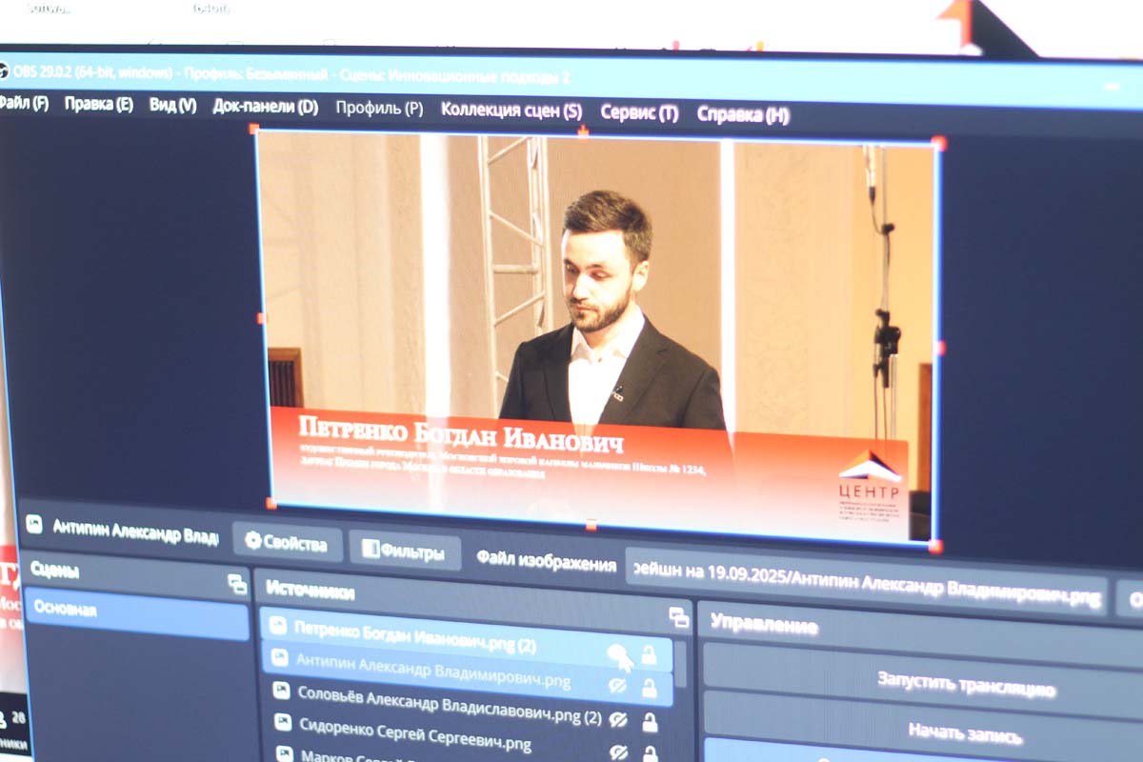
Task: Open the Сервис menu
Action: [x=639, y=112]
